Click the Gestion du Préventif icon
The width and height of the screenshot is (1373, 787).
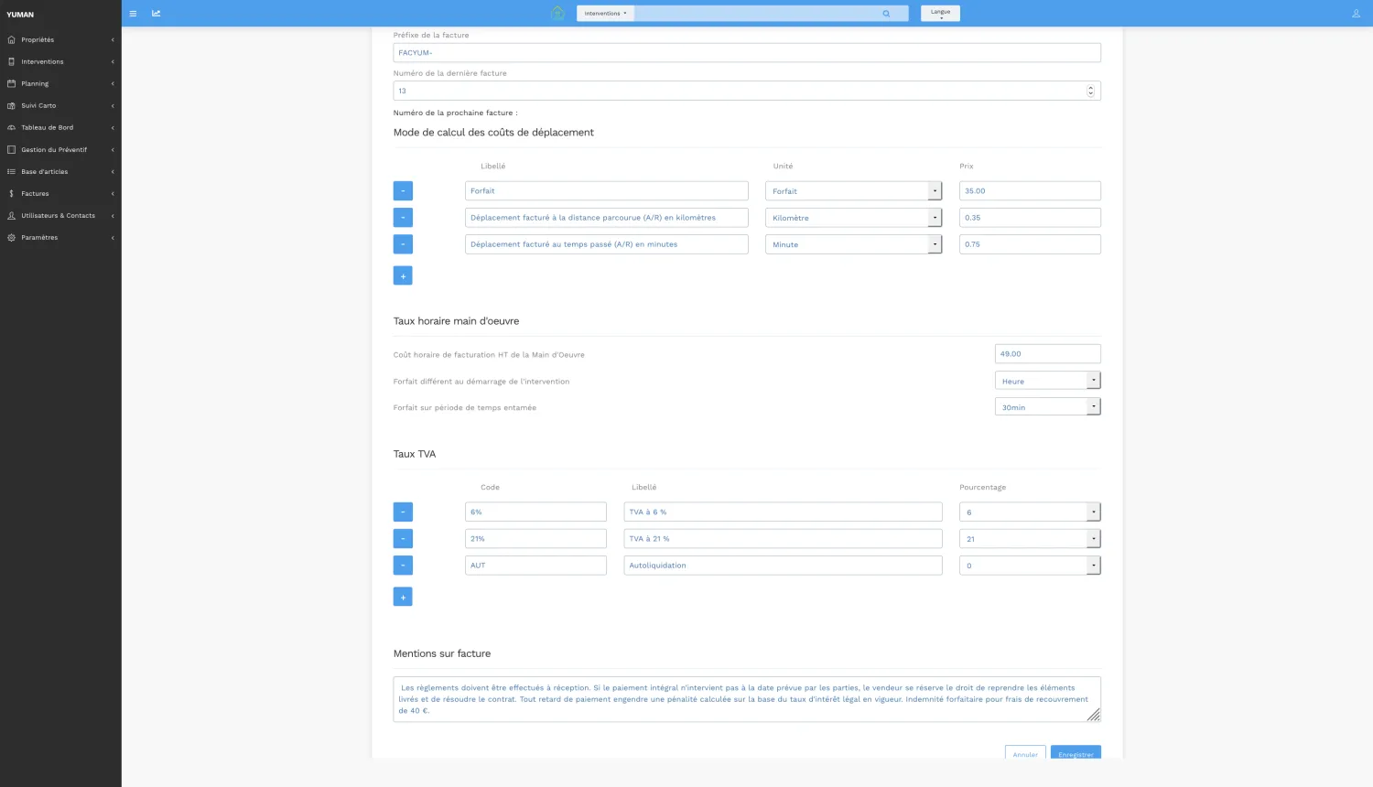point(11,150)
